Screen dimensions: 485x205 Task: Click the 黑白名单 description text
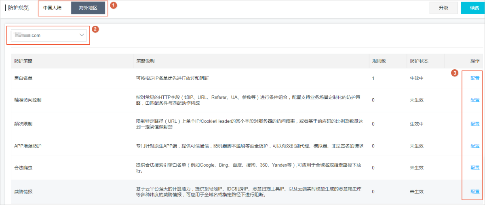(173, 78)
